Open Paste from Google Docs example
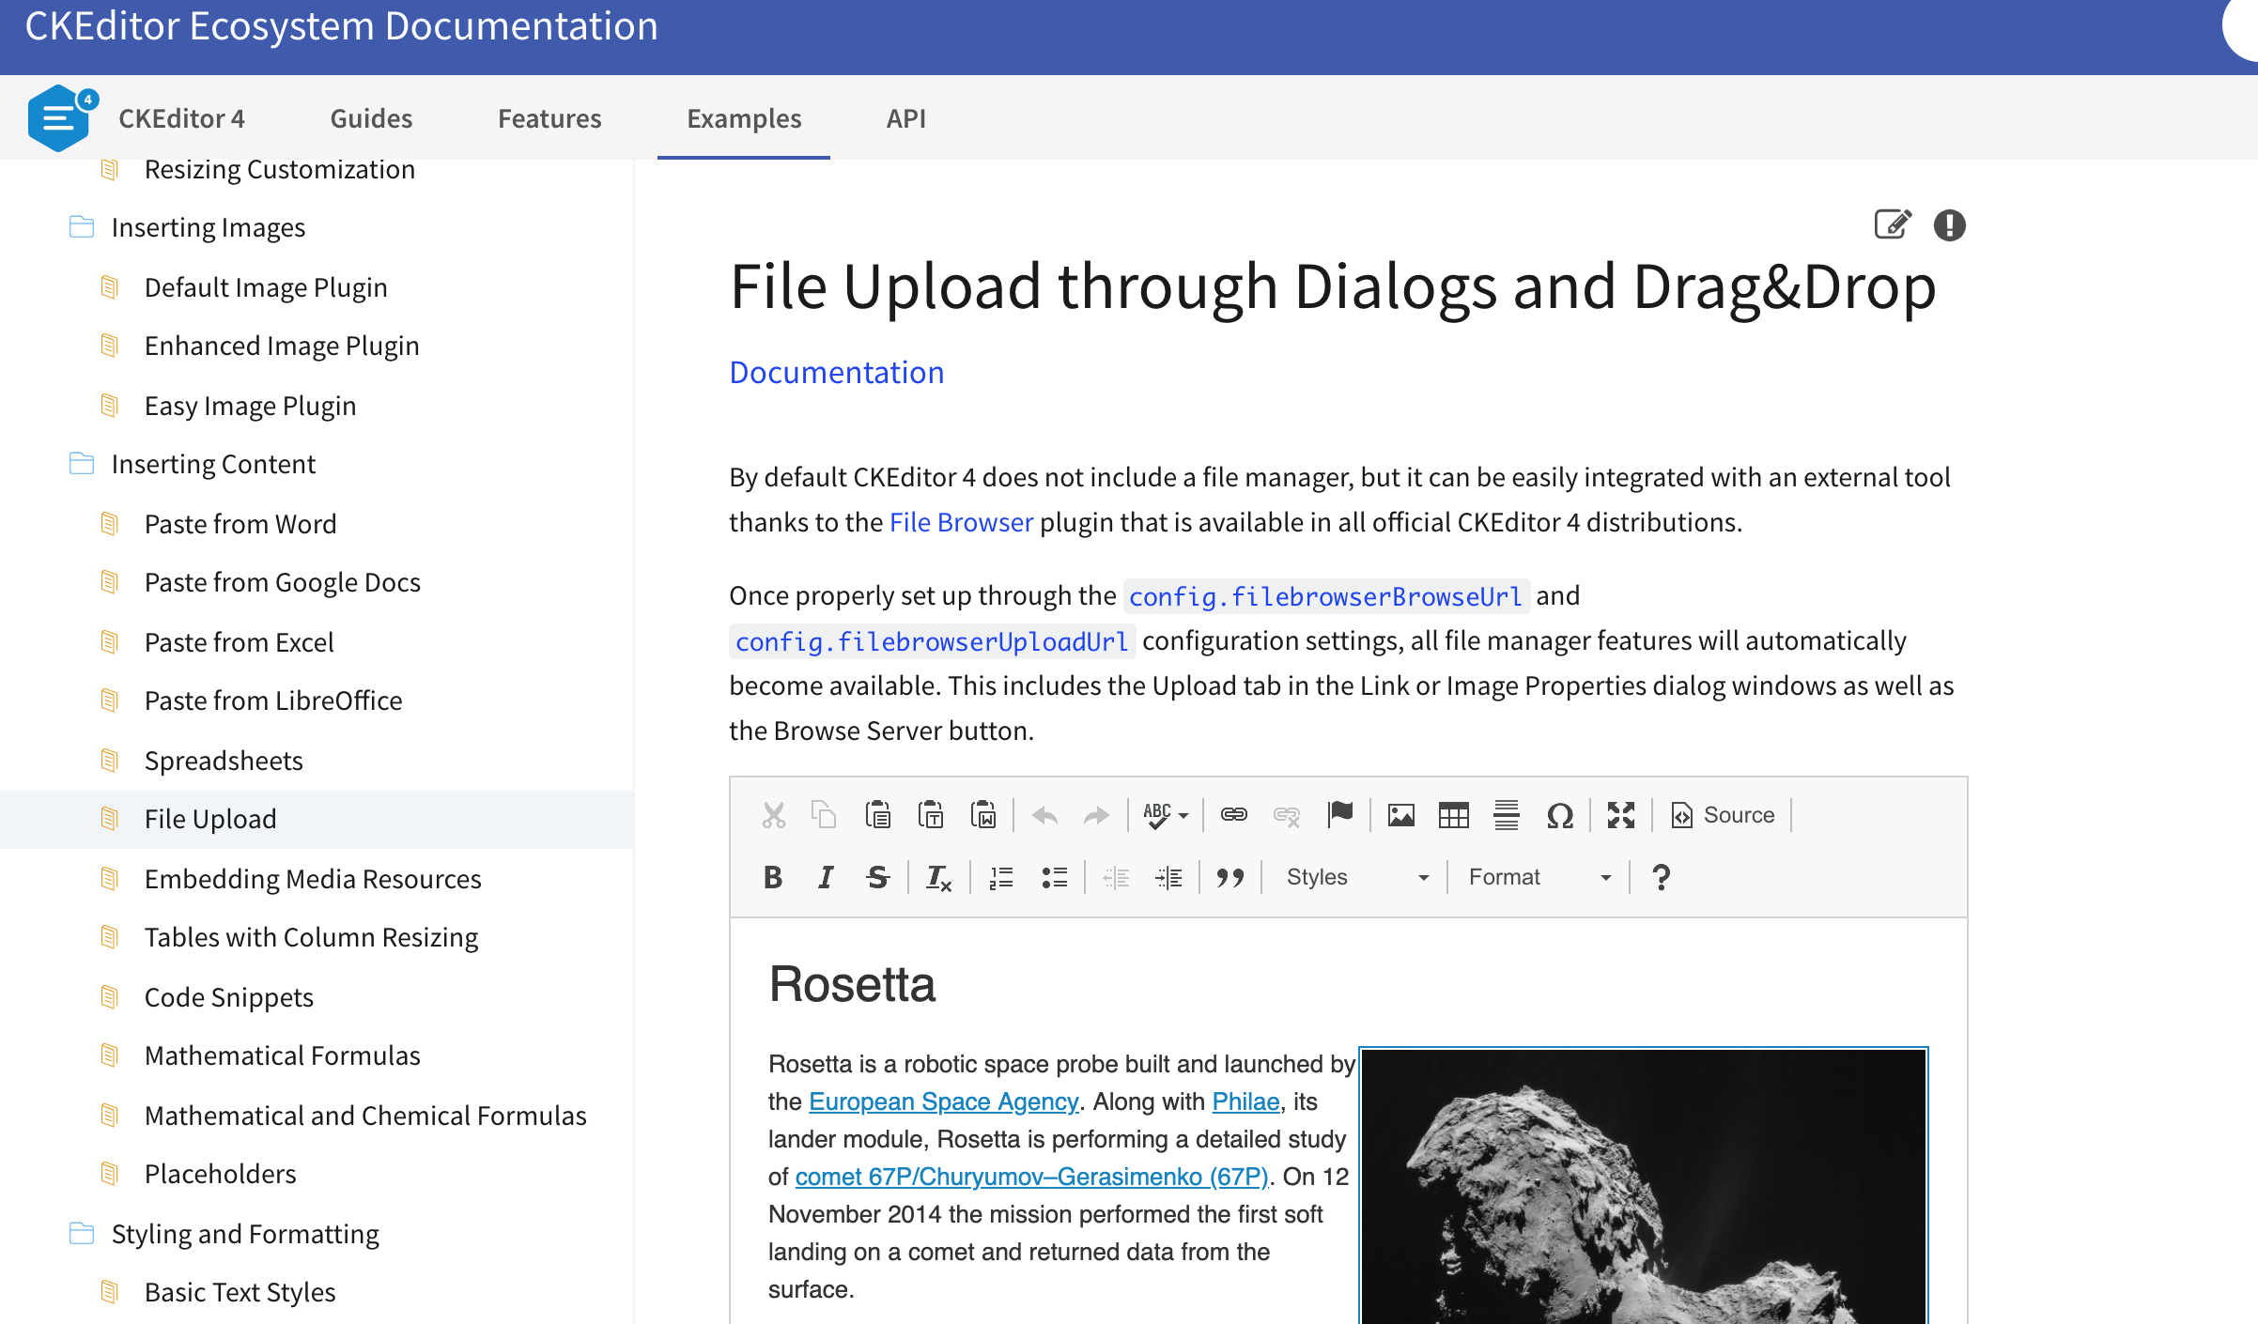2258x1324 pixels. (x=283, y=582)
